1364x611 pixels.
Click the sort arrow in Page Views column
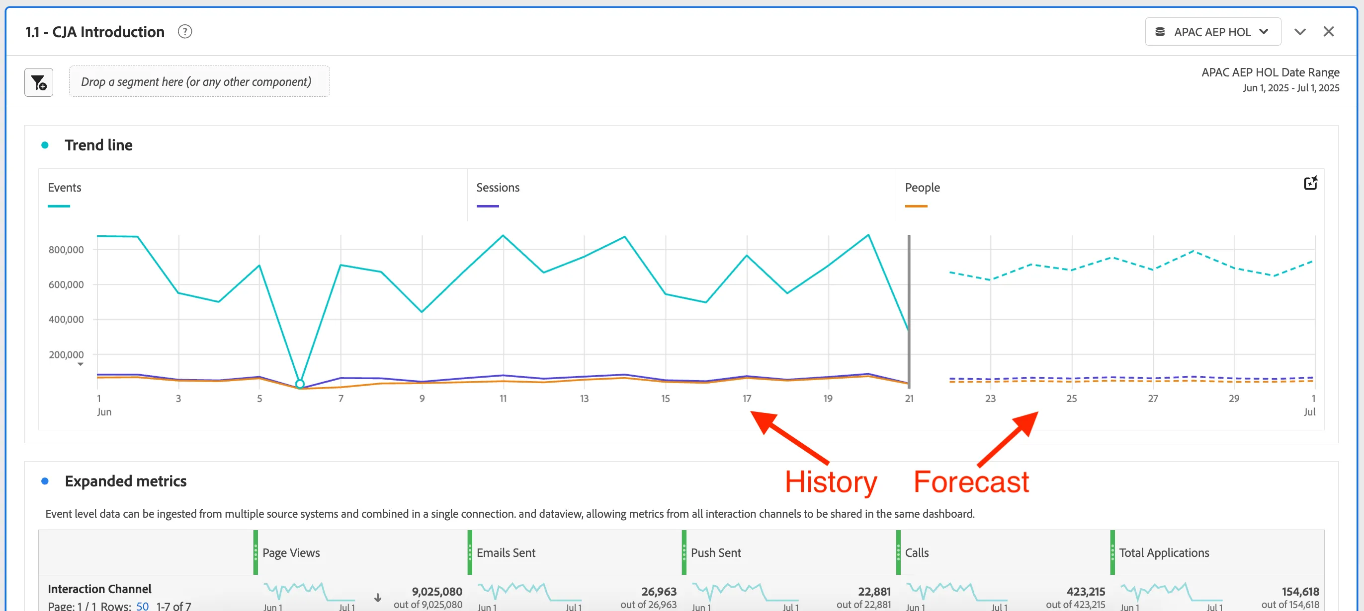click(x=378, y=598)
